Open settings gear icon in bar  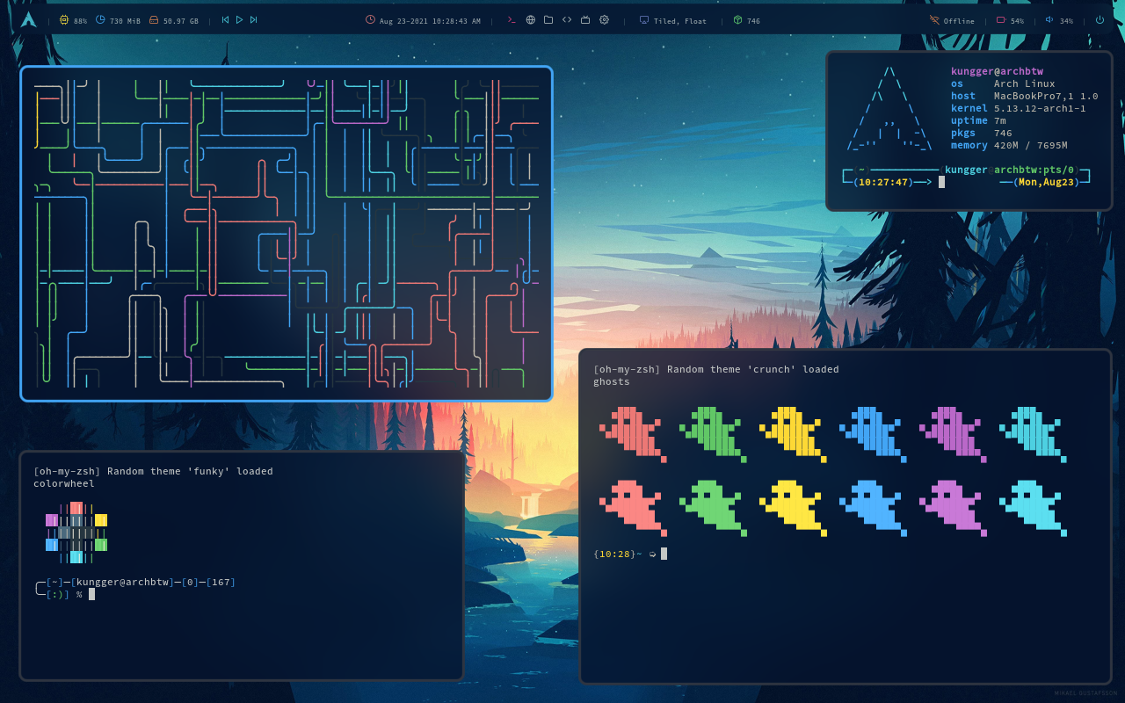coord(604,19)
